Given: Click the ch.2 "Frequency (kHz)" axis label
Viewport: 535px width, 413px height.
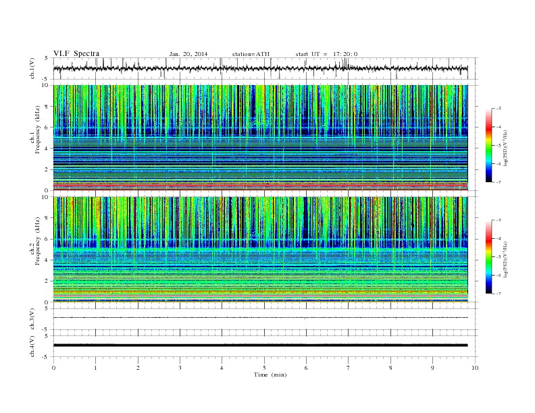Looking at the screenshot, I should pos(38,241).
